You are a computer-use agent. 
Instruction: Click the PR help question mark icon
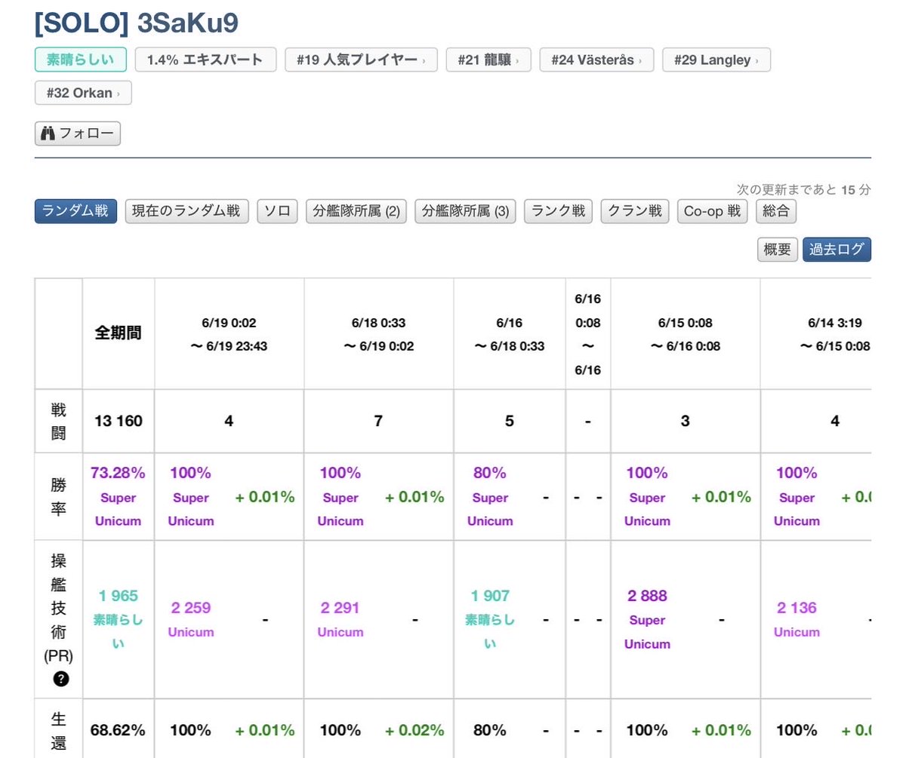coord(61,679)
